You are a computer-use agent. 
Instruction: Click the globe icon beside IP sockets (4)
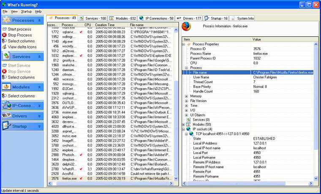(x=188, y=129)
